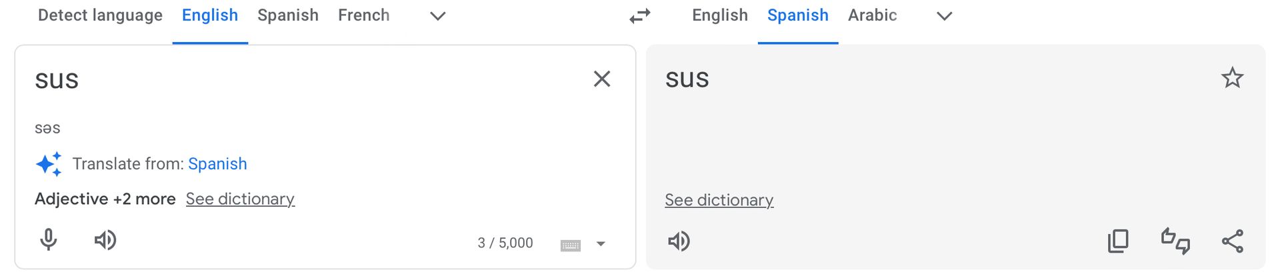This screenshot has height=276, width=1280.
Task: Choose French as source language
Action: (x=363, y=15)
